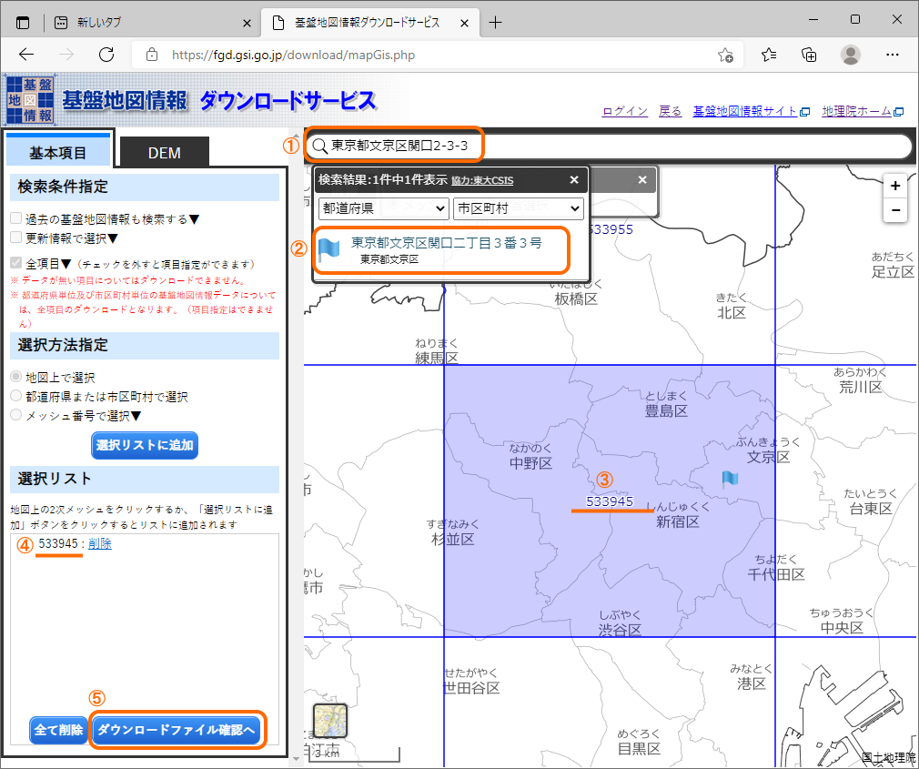The width and height of the screenshot is (919, 769).
Task: Click the 中野区 label on the map
Action: [531, 463]
